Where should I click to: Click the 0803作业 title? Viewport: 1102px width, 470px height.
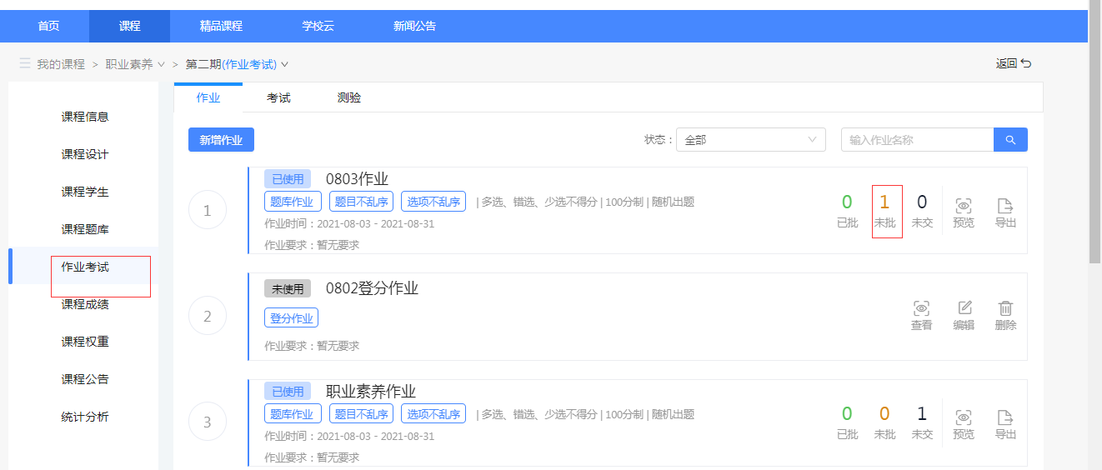[357, 179]
